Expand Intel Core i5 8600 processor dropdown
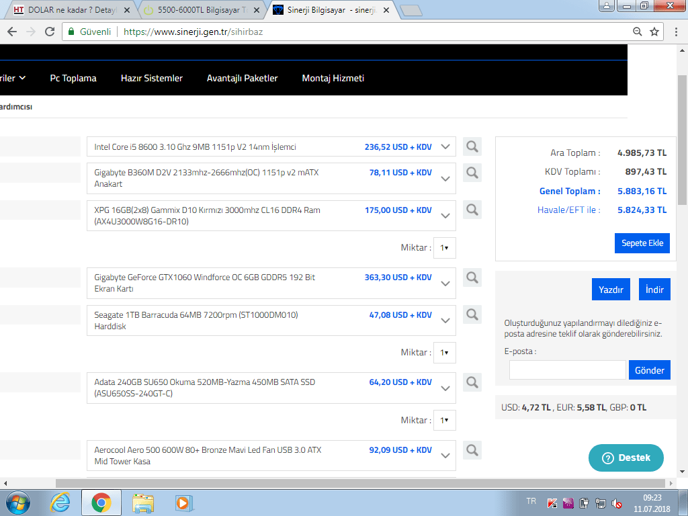Screen dimensions: 688x516 click(x=445, y=147)
